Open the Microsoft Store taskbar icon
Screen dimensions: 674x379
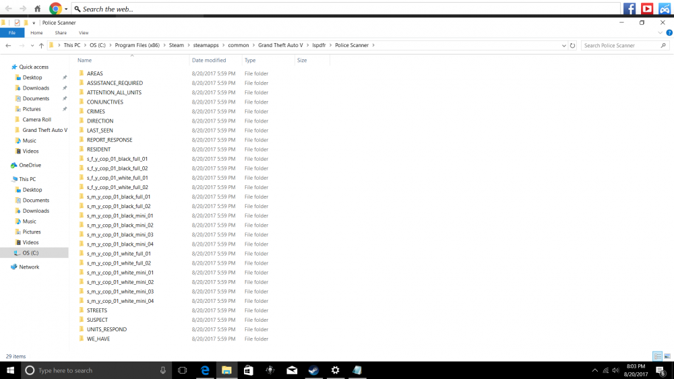coord(249,370)
